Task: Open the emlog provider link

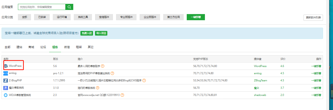Action: tap(258, 73)
